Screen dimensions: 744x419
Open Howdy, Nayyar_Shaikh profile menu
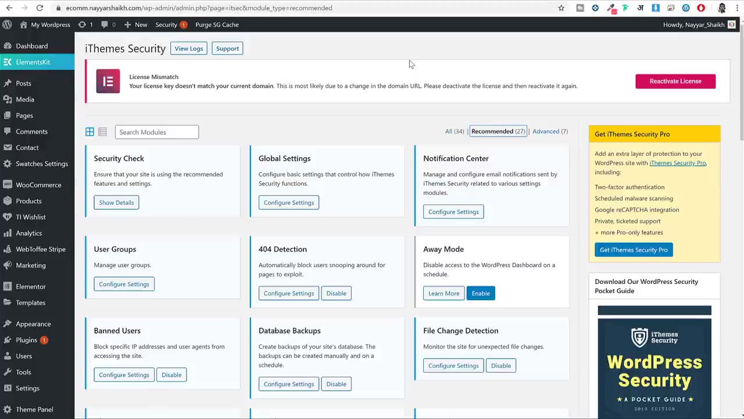coord(699,24)
